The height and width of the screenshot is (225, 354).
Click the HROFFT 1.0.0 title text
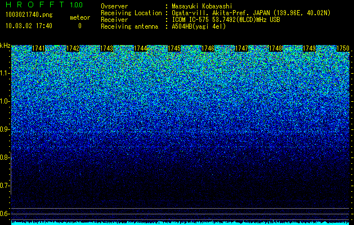[44, 4]
